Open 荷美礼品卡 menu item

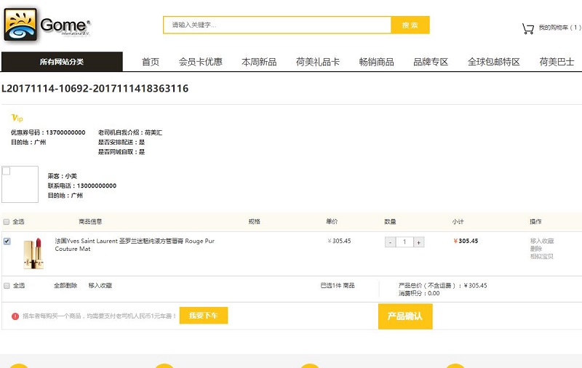(x=318, y=62)
